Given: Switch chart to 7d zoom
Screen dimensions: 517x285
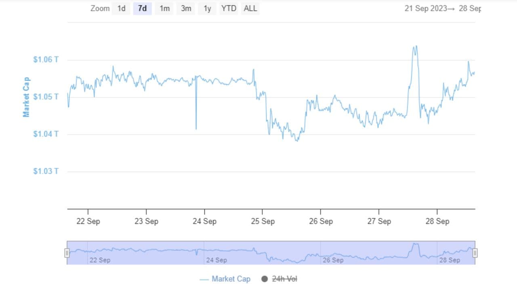Looking at the screenshot, I should pyautogui.click(x=142, y=8).
